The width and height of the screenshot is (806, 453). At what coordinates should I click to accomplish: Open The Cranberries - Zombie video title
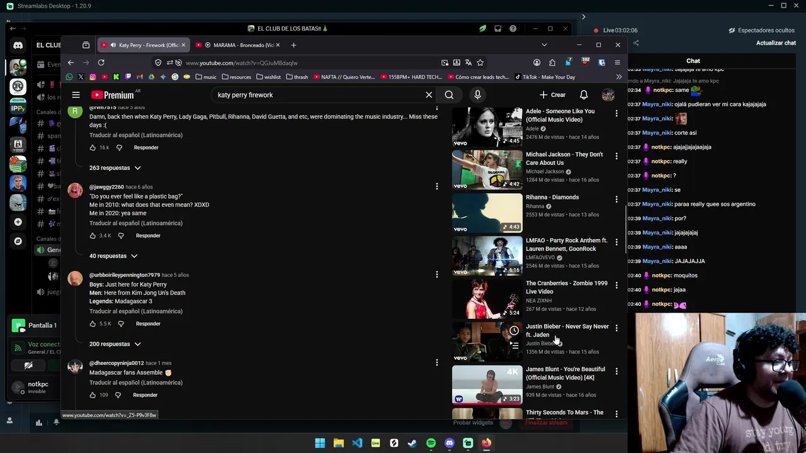567,288
